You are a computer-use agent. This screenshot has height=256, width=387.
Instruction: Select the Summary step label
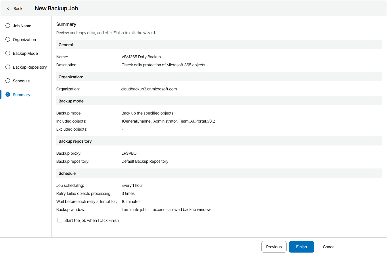pyautogui.click(x=22, y=95)
